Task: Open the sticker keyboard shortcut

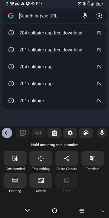Action: [23, 133]
